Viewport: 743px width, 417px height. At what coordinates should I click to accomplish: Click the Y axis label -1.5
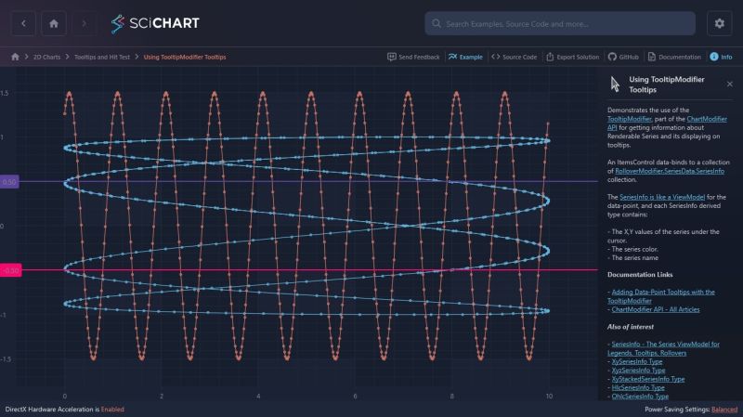pyautogui.click(x=6, y=359)
